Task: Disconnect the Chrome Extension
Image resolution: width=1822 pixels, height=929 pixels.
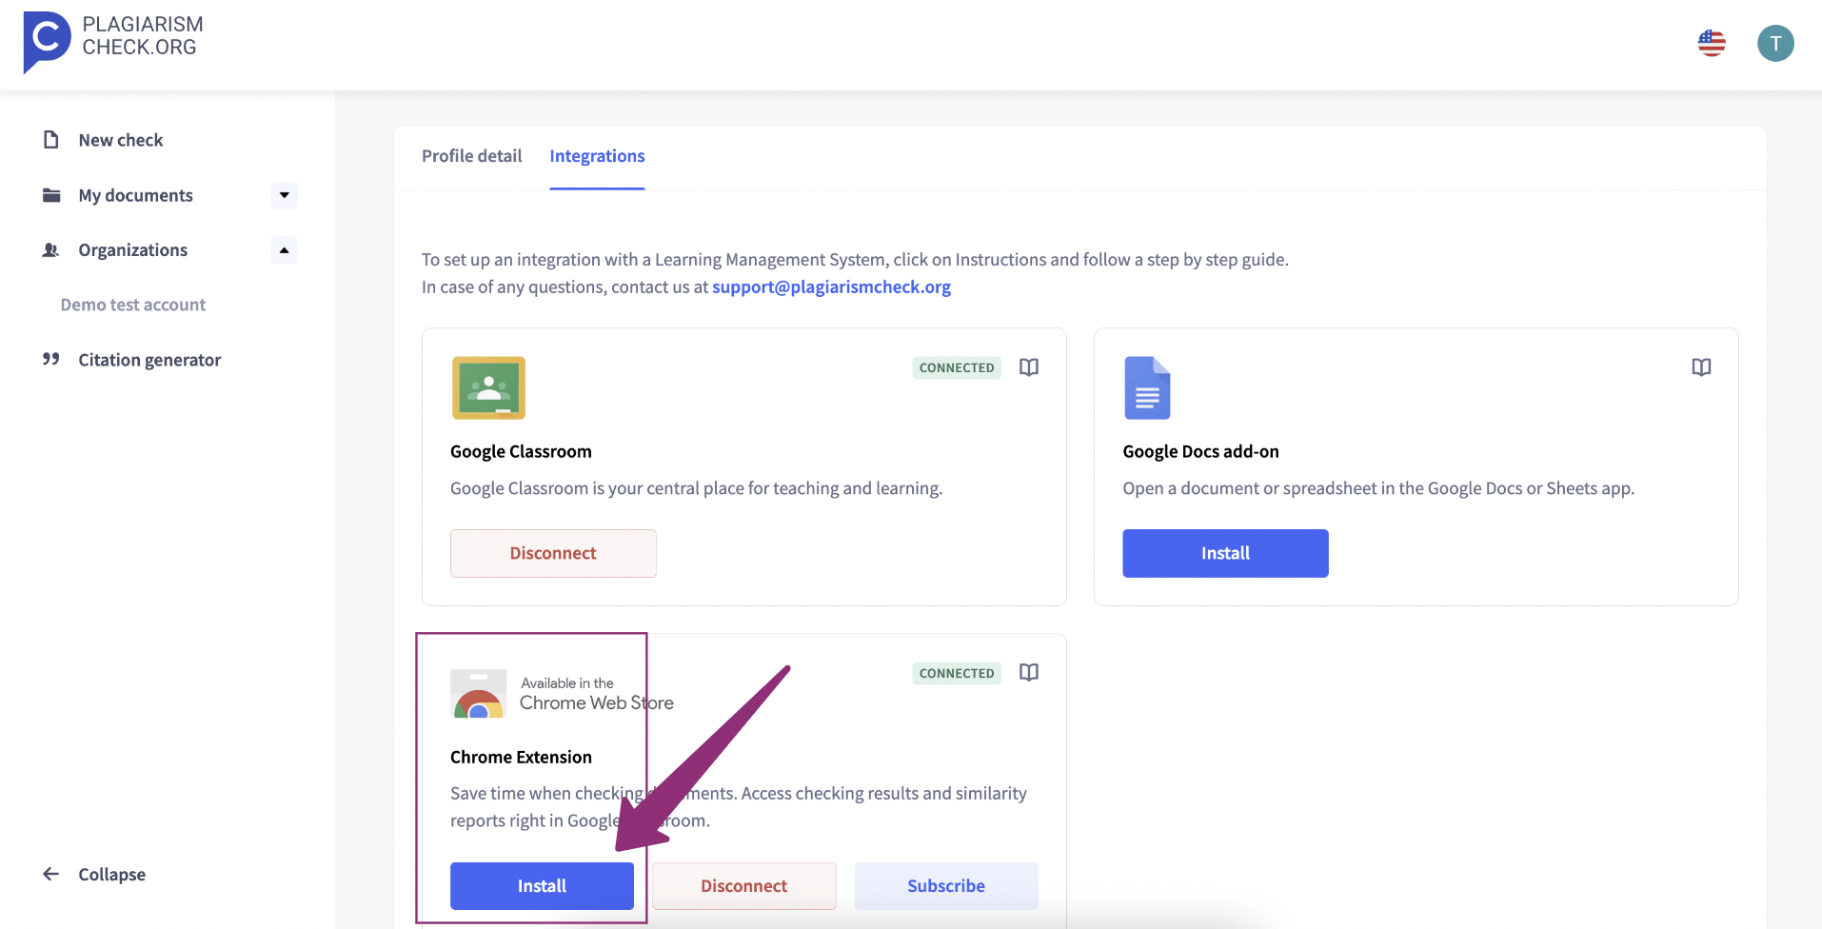Action: point(744,886)
